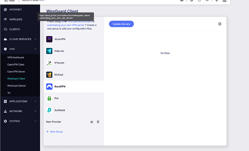Delete the New Provider group

pyautogui.click(x=98, y=122)
